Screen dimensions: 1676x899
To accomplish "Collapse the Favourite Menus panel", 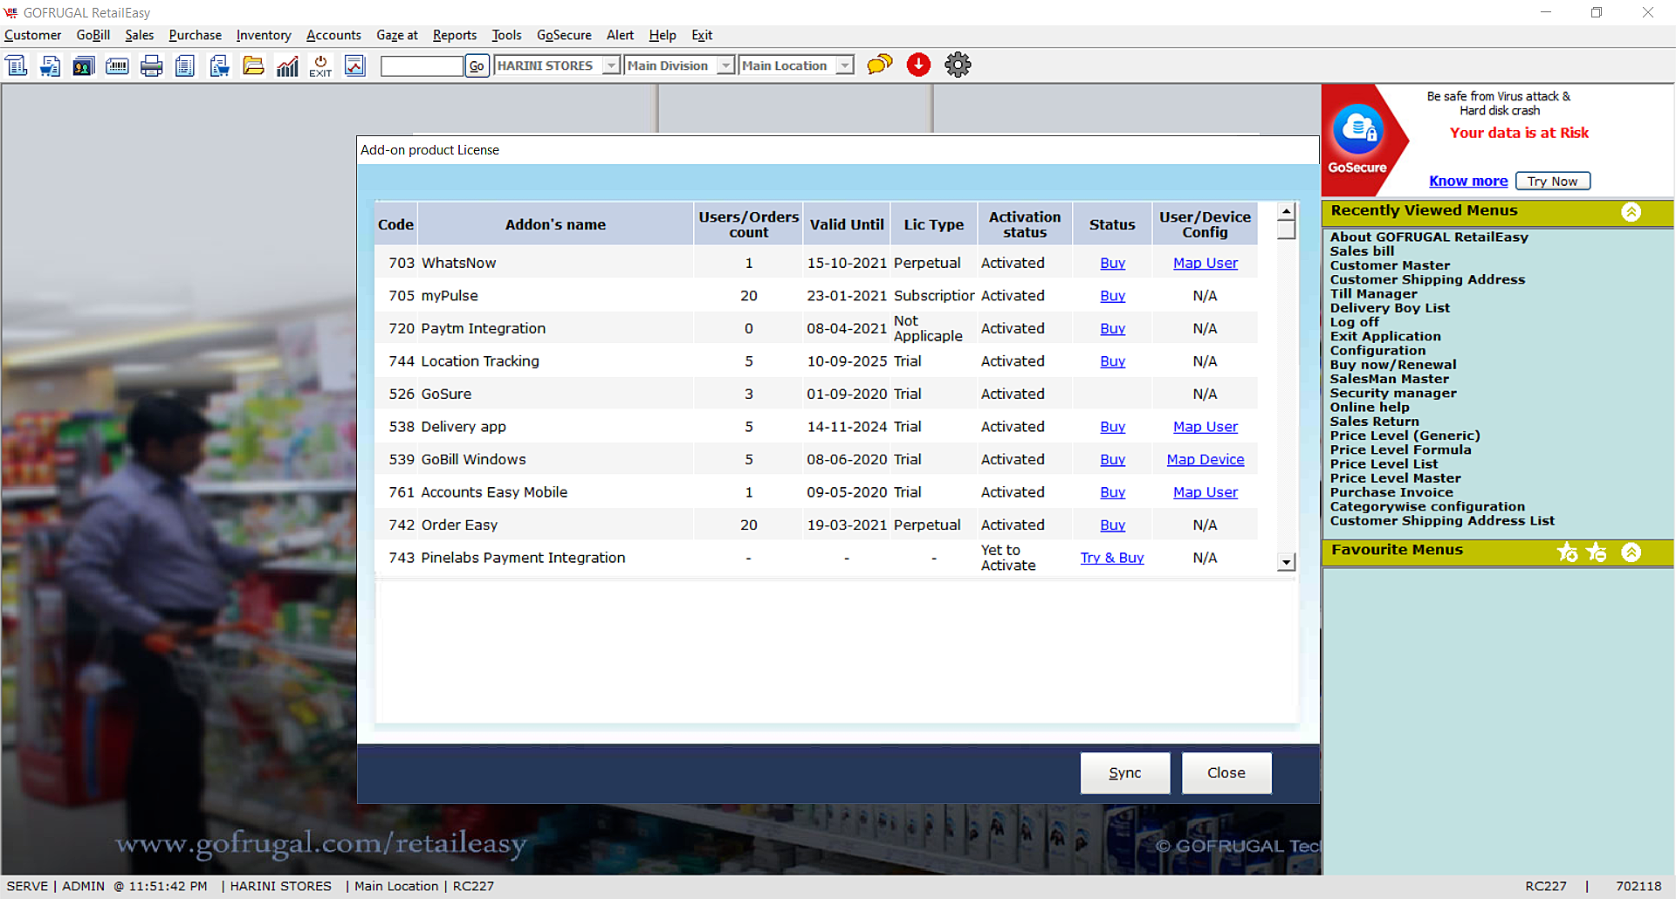I will (x=1631, y=552).
